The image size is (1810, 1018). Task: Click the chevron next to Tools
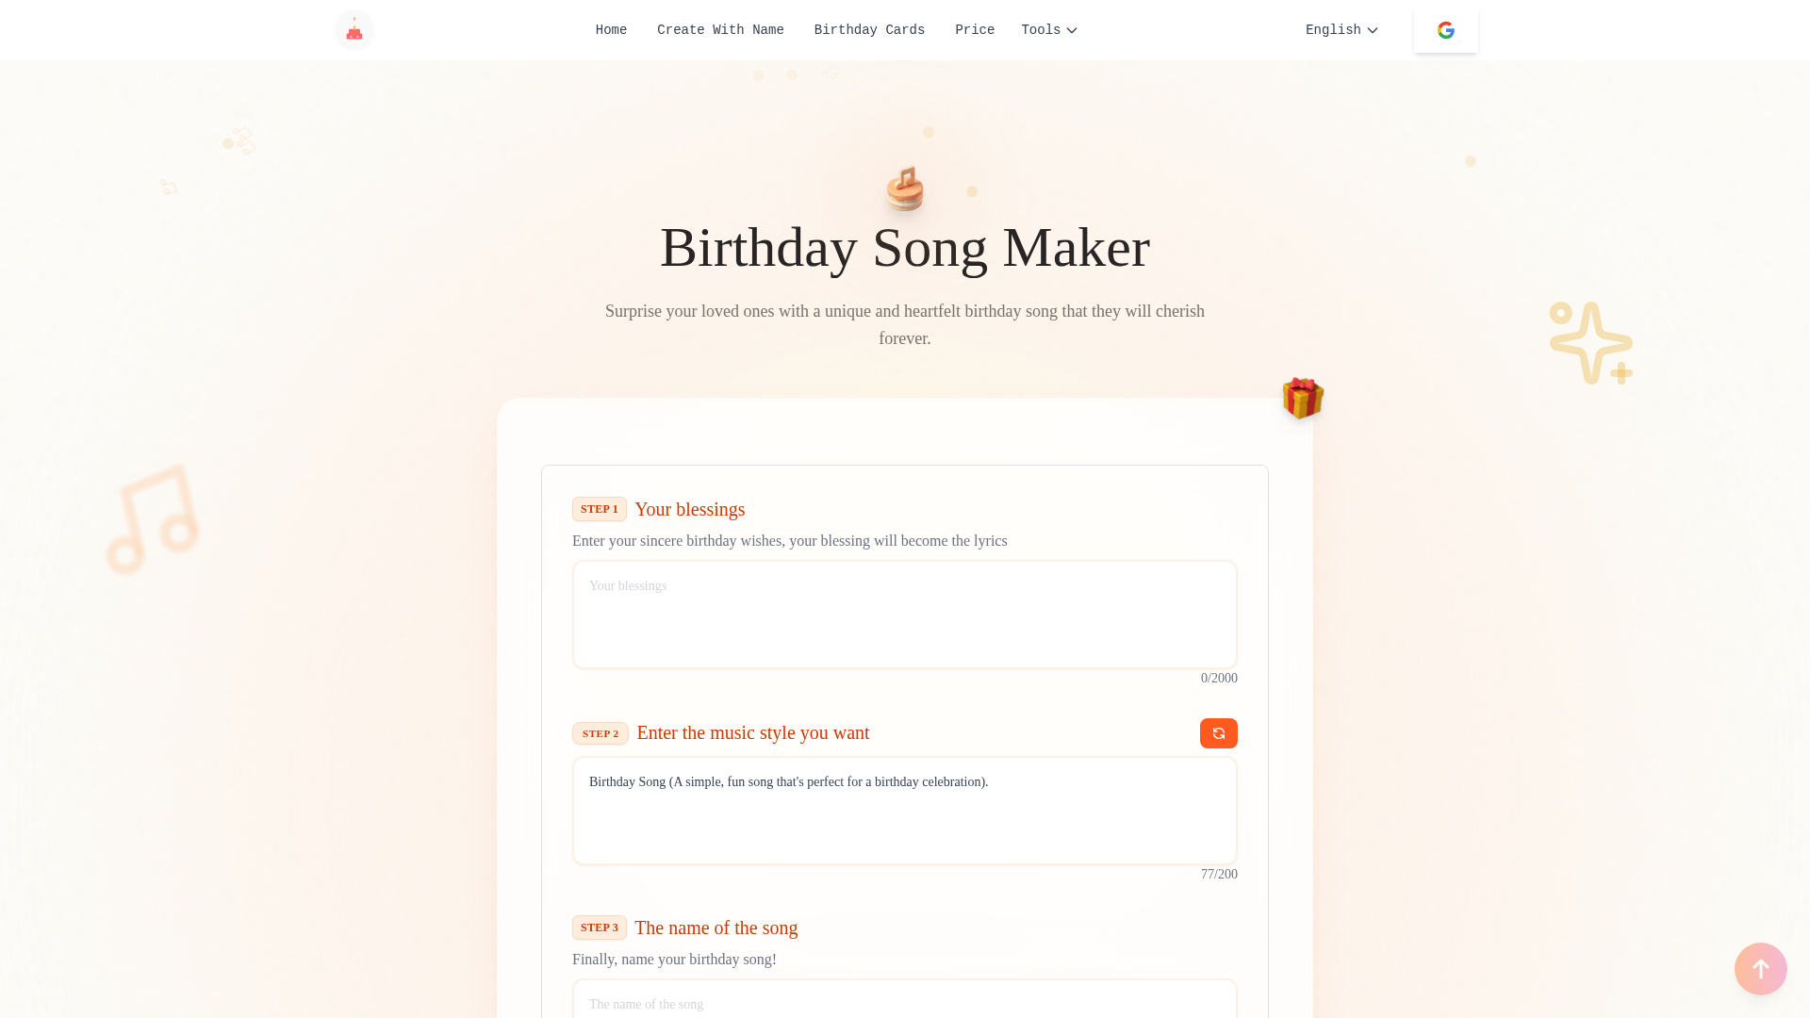(x=1072, y=31)
